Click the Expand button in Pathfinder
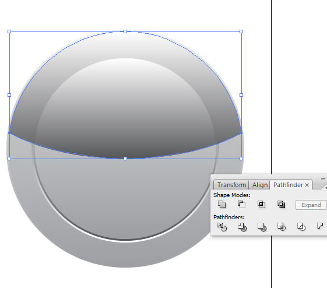 click(311, 205)
